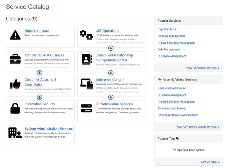225x168 pixels.
Task: Open Constituent Relationship Management (CRM) category
Action: [114, 57]
